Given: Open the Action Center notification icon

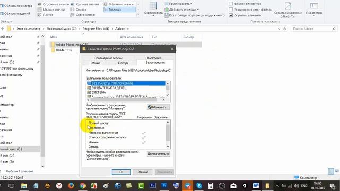Looking at the screenshot, I should (333, 186).
